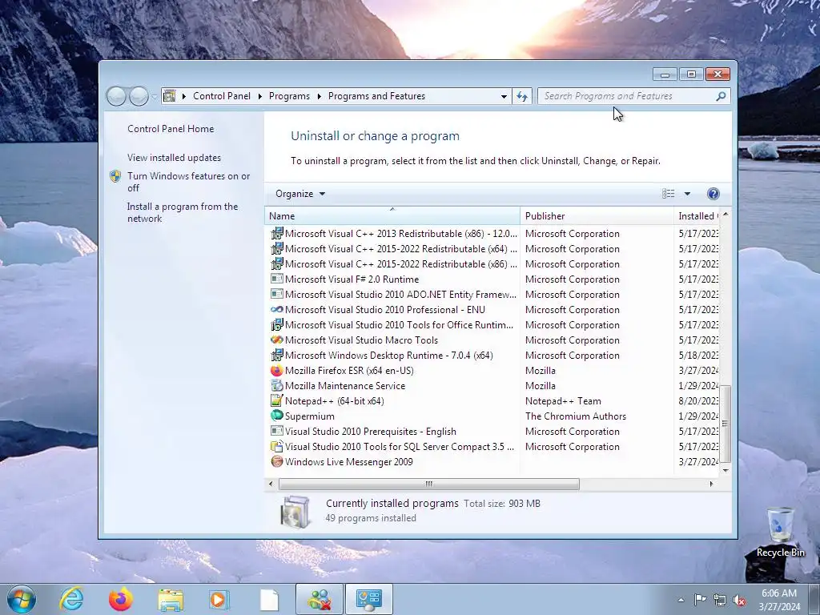Viewport: 820px width, 615px height.
Task: Sort by the Installed On column header
Action: click(697, 216)
